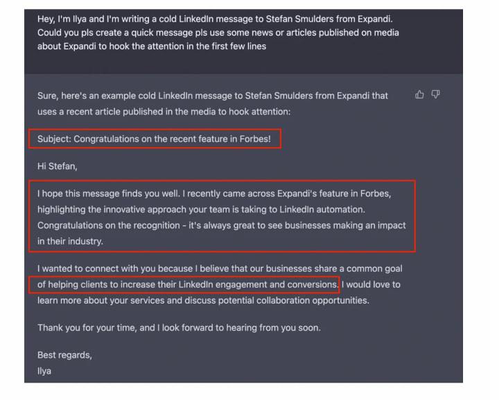This screenshot has height=400, width=499.
Task: Click the "I hope this message finds you well" sentence
Action: click(110, 193)
